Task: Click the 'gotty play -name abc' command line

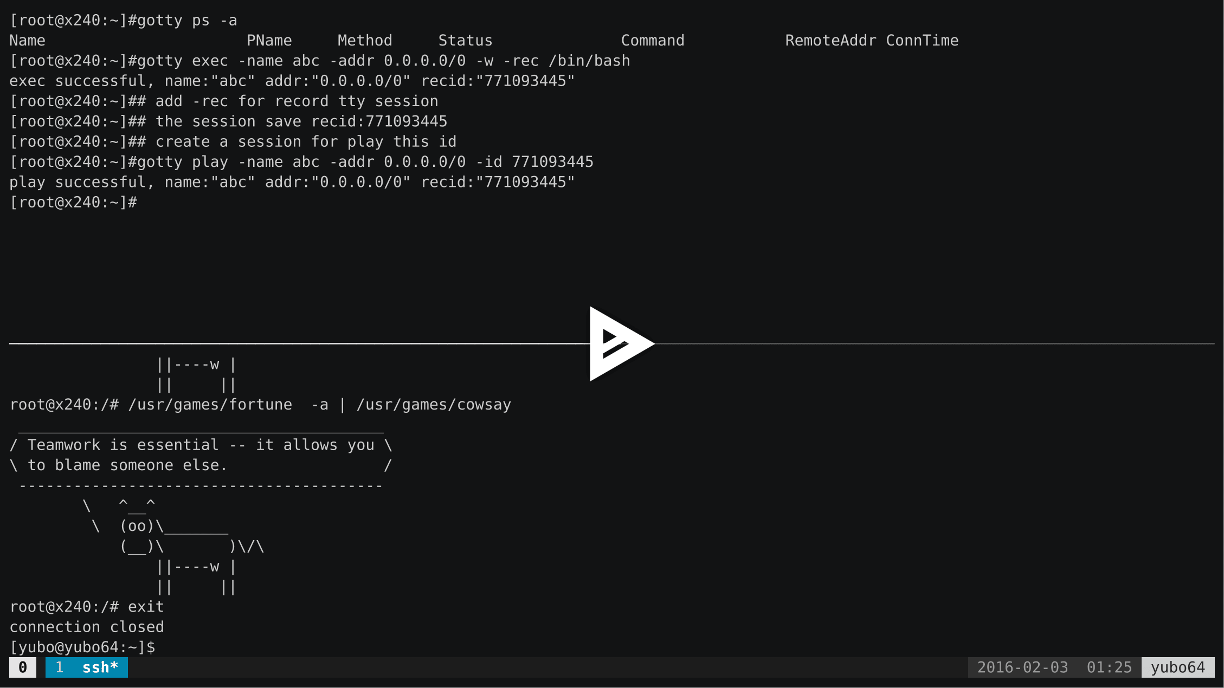Action: 301,162
